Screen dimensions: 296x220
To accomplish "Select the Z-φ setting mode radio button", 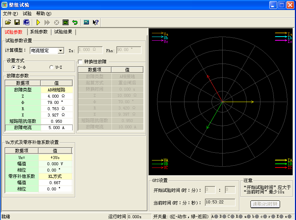I will (x=14, y=67).
